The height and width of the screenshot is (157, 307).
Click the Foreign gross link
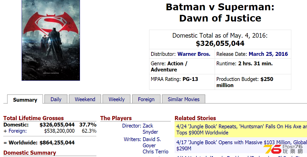point(18,131)
